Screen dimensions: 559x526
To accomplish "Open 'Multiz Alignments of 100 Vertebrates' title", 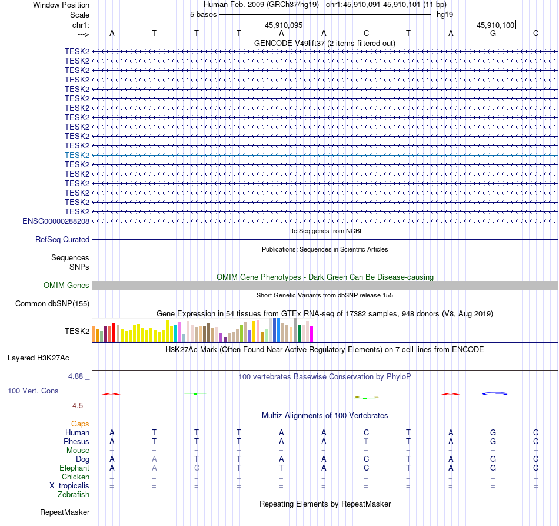I will pos(325,415).
